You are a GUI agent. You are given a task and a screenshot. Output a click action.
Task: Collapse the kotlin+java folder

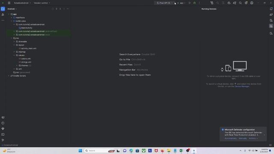(x=12, y=21)
